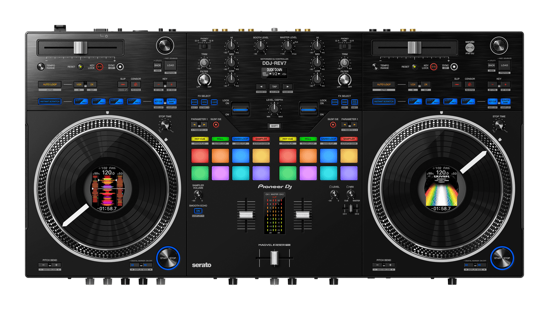Viewport: 549px width, 310px height.
Task: Click the left deck LOAD button
Action: coord(171,65)
